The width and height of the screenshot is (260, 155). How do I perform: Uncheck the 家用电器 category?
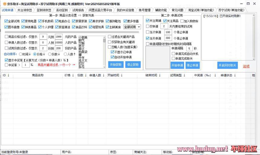pyautogui.click(x=23, y=21)
